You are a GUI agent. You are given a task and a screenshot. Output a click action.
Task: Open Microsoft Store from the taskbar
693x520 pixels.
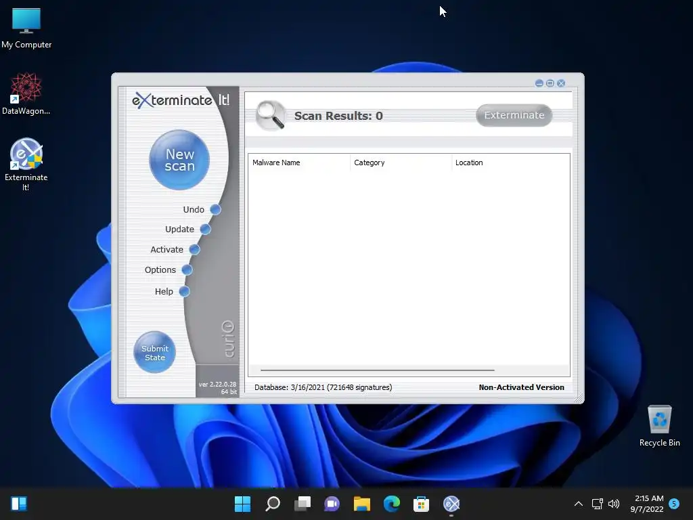[x=421, y=504]
